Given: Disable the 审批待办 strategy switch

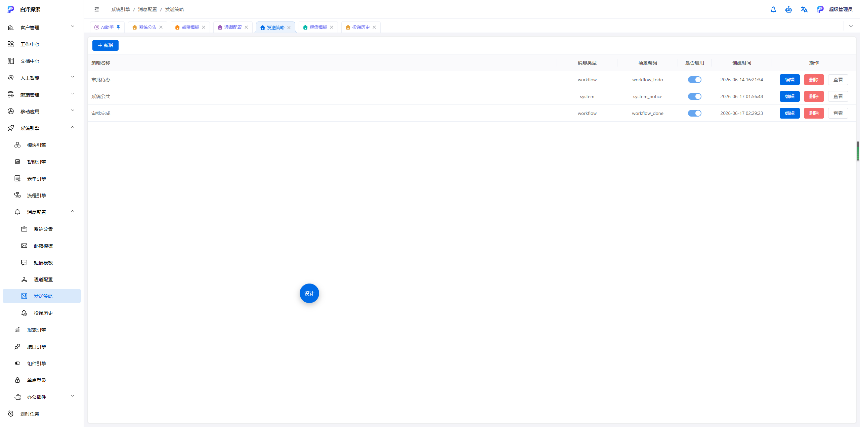Looking at the screenshot, I should (x=694, y=80).
